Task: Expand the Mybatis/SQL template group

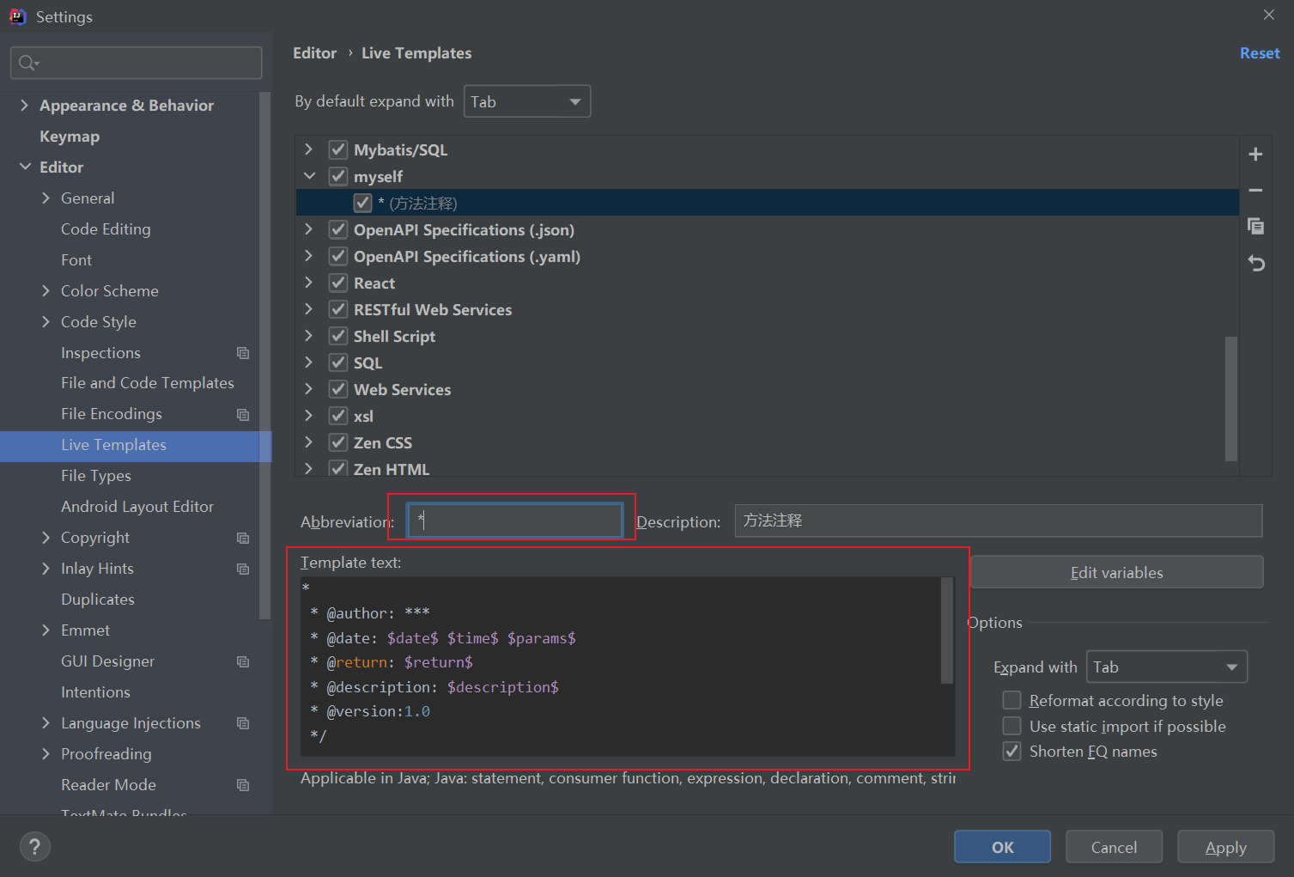Action: click(309, 149)
